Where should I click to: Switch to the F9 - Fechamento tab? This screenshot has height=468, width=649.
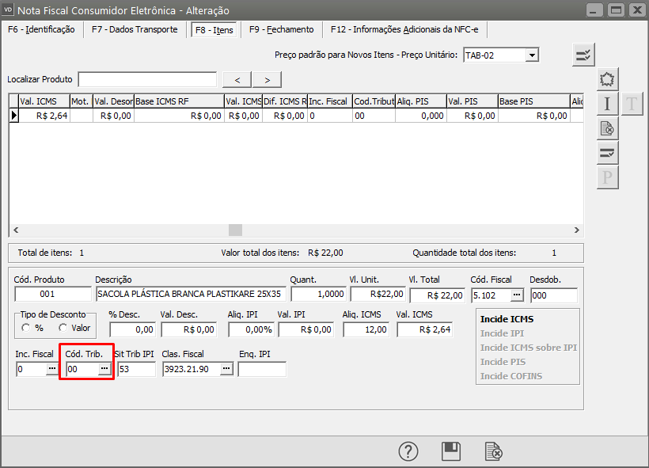[x=281, y=29]
